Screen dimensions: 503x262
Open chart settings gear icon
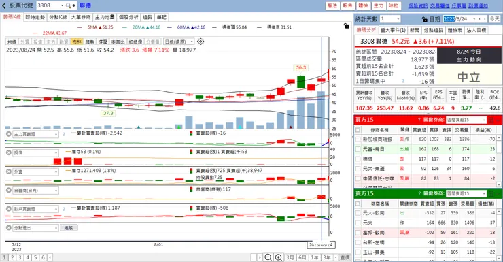tap(201, 42)
